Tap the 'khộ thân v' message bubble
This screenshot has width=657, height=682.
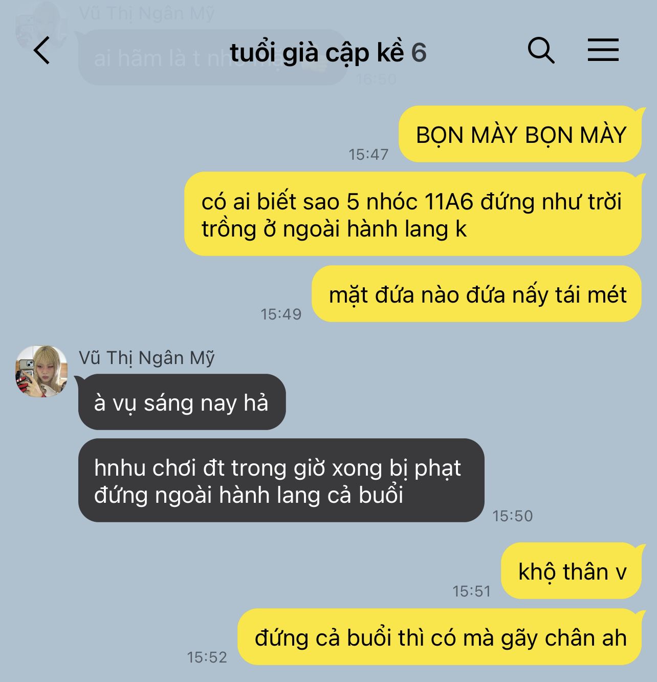tap(571, 571)
